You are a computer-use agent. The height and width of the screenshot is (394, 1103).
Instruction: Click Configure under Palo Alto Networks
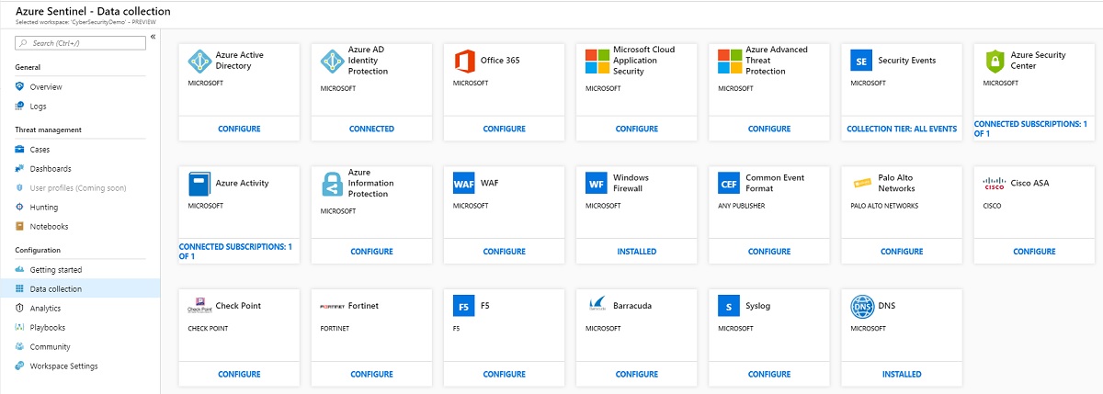[x=901, y=252]
